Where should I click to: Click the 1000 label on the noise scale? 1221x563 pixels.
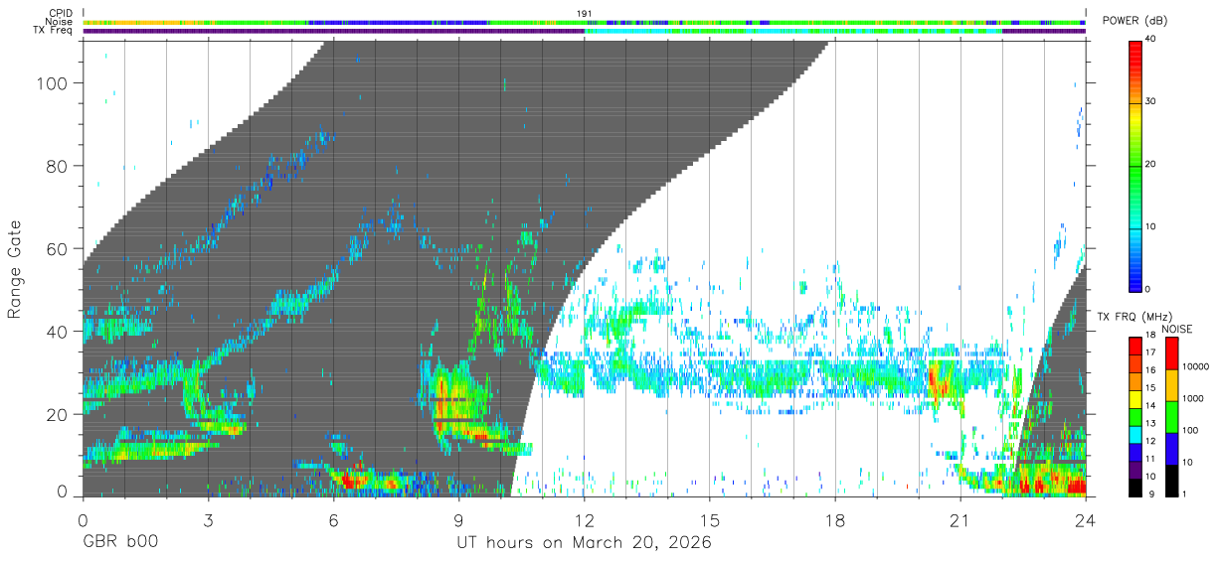coord(1193,398)
